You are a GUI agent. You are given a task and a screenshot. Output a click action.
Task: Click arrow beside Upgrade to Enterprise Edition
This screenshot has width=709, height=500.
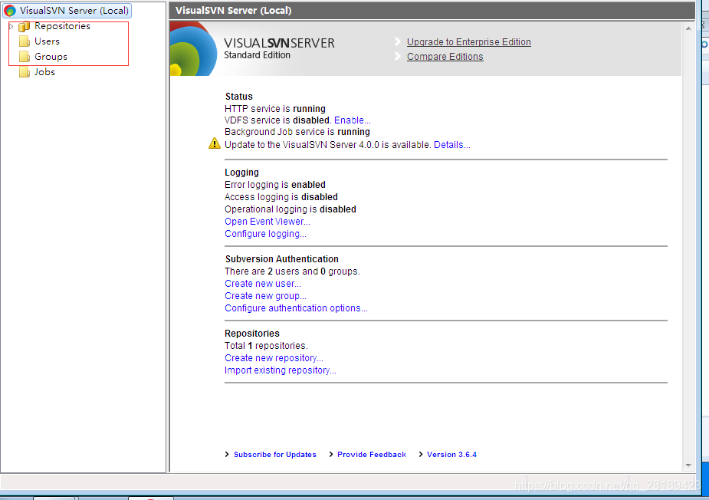point(398,41)
